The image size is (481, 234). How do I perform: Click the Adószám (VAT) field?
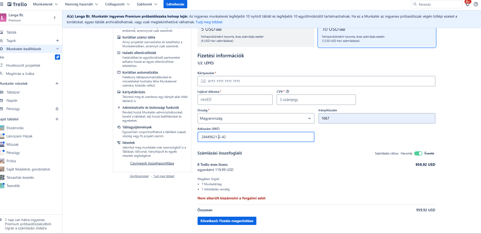point(256,137)
